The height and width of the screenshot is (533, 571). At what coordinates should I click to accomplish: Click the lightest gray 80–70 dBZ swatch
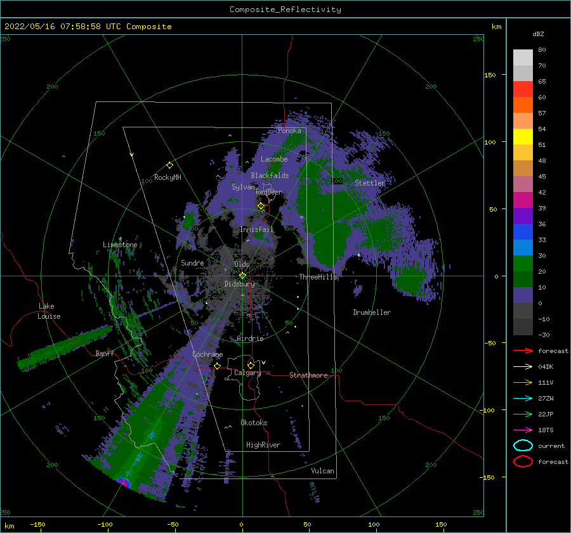523,58
